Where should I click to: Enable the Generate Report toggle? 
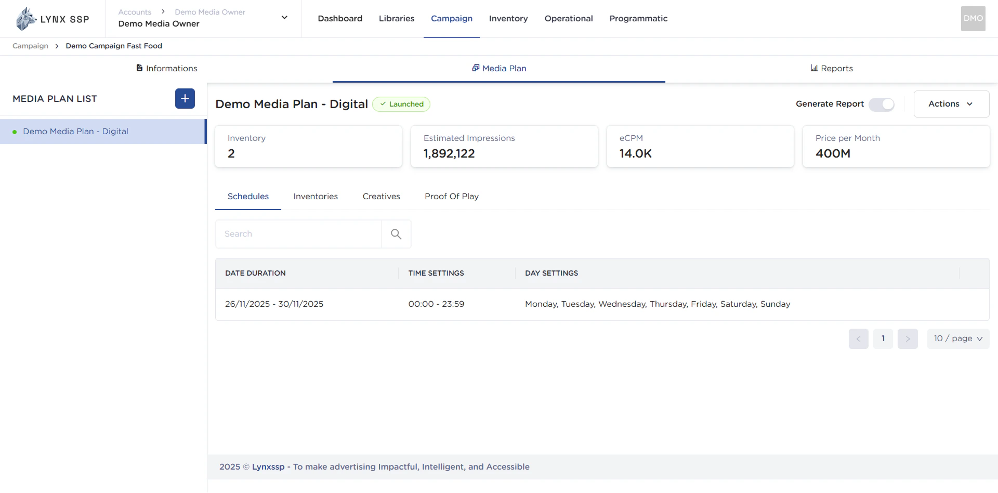click(881, 104)
